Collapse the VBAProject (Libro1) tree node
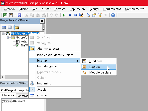This screenshot has width=148, height=111. point(3,34)
